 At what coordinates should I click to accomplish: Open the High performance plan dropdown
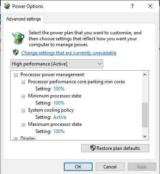(x=57, y=64)
